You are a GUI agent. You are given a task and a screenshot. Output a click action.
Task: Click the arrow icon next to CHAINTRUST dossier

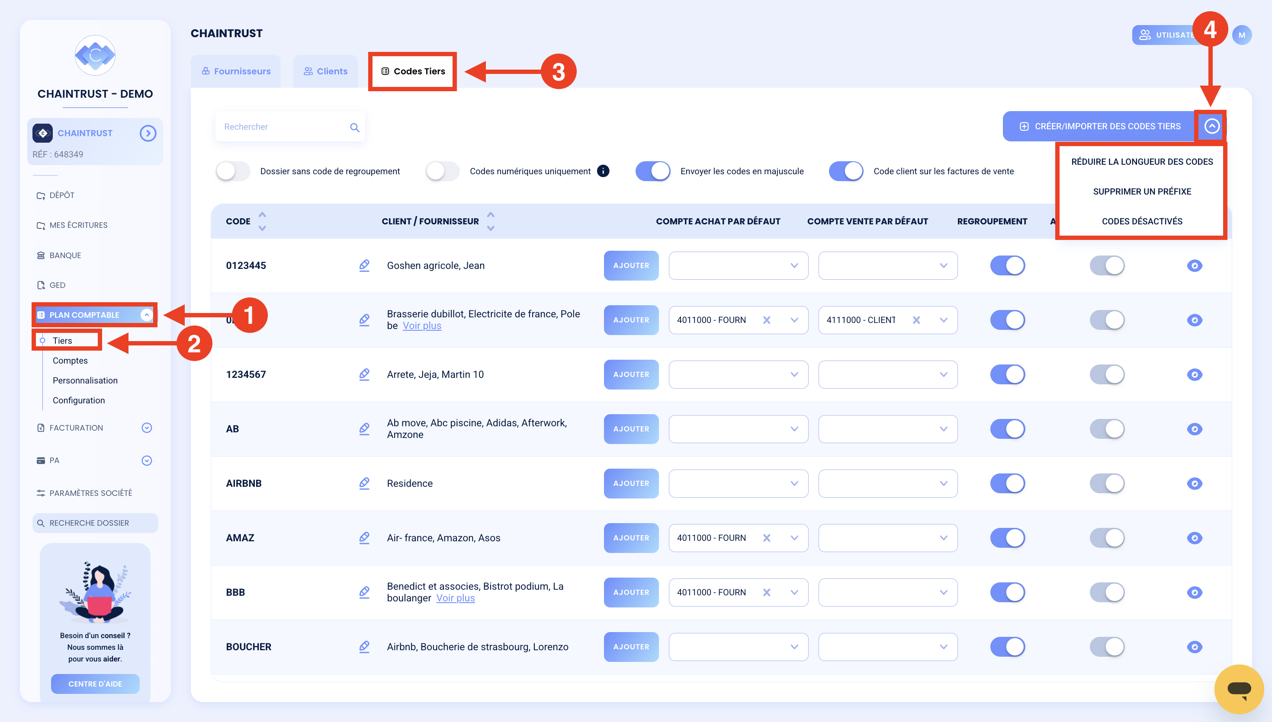(x=148, y=134)
